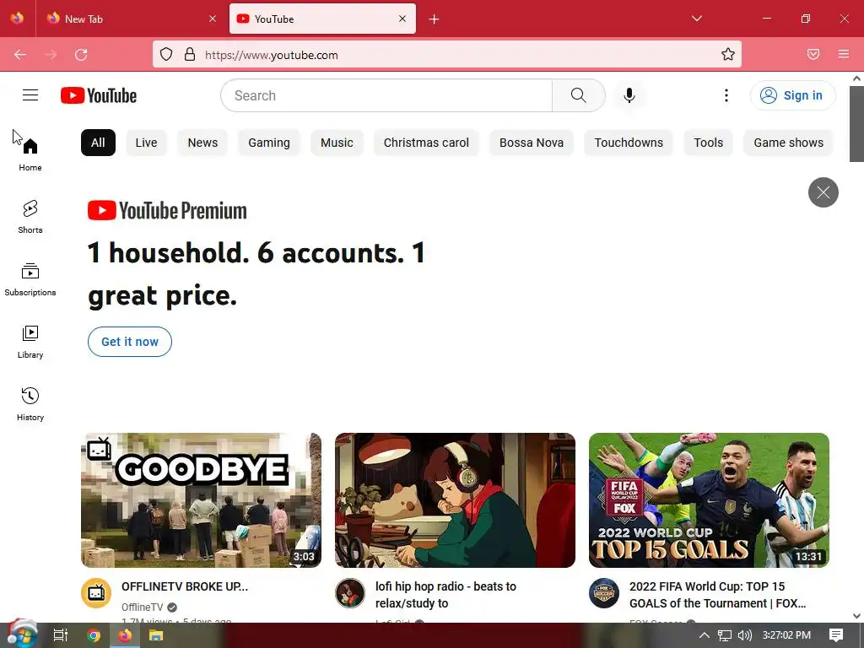This screenshot has width=864, height=648.
Task: Close the YouTube tab
Action: click(402, 19)
